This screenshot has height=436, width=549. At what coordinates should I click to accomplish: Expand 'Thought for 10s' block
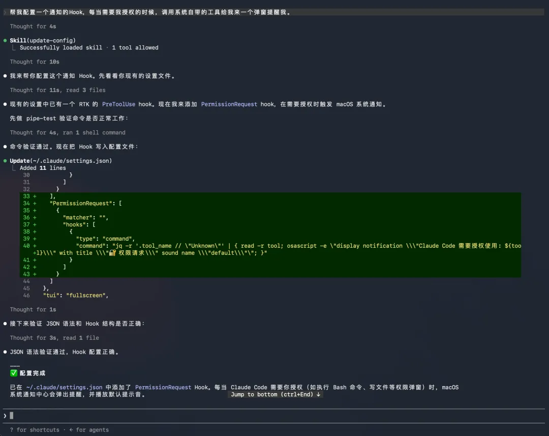click(x=35, y=62)
